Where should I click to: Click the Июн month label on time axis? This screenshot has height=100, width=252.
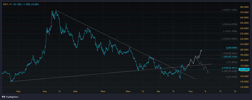(x=103, y=91)
